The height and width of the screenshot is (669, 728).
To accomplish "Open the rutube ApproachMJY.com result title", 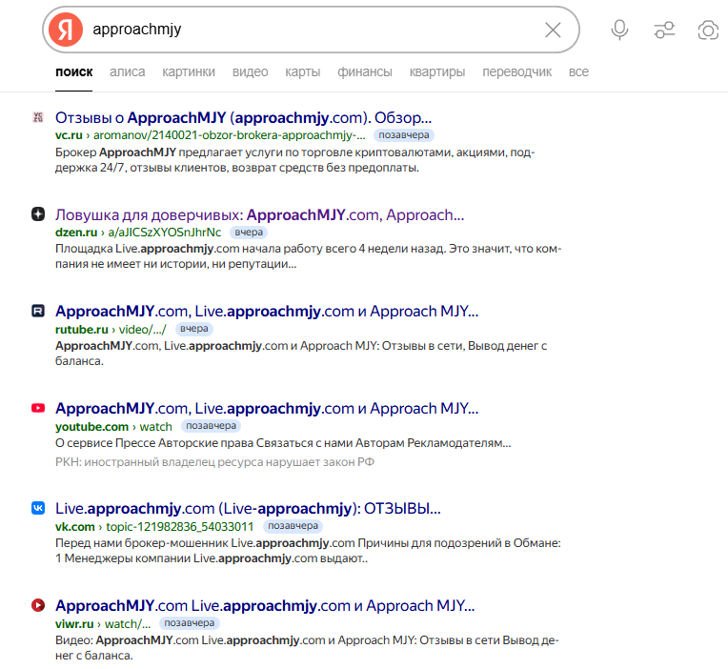I will (267, 311).
